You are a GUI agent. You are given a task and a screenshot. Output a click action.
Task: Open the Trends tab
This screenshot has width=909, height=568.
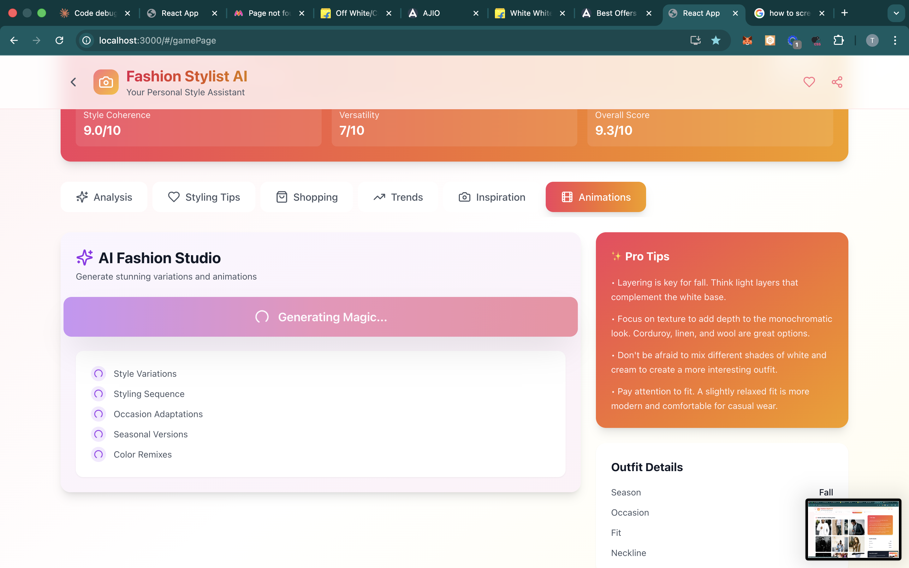click(x=398, y=197)
